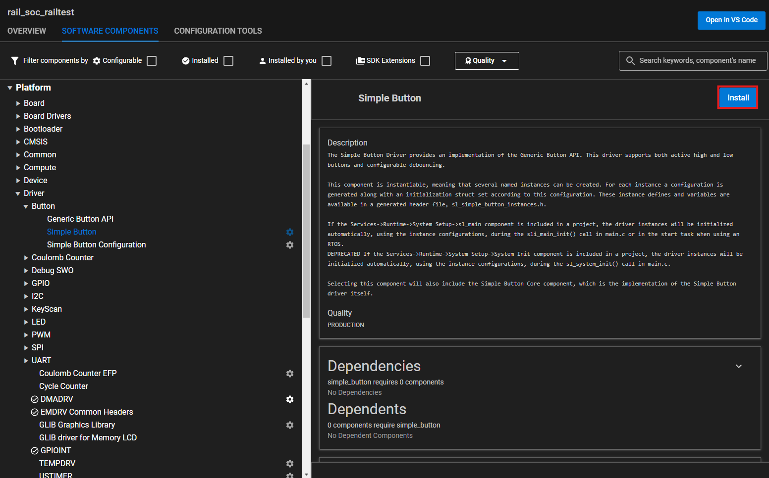Click the installed checkmark beside GPIOINT
Screen dimensions: 769x478
34,450
